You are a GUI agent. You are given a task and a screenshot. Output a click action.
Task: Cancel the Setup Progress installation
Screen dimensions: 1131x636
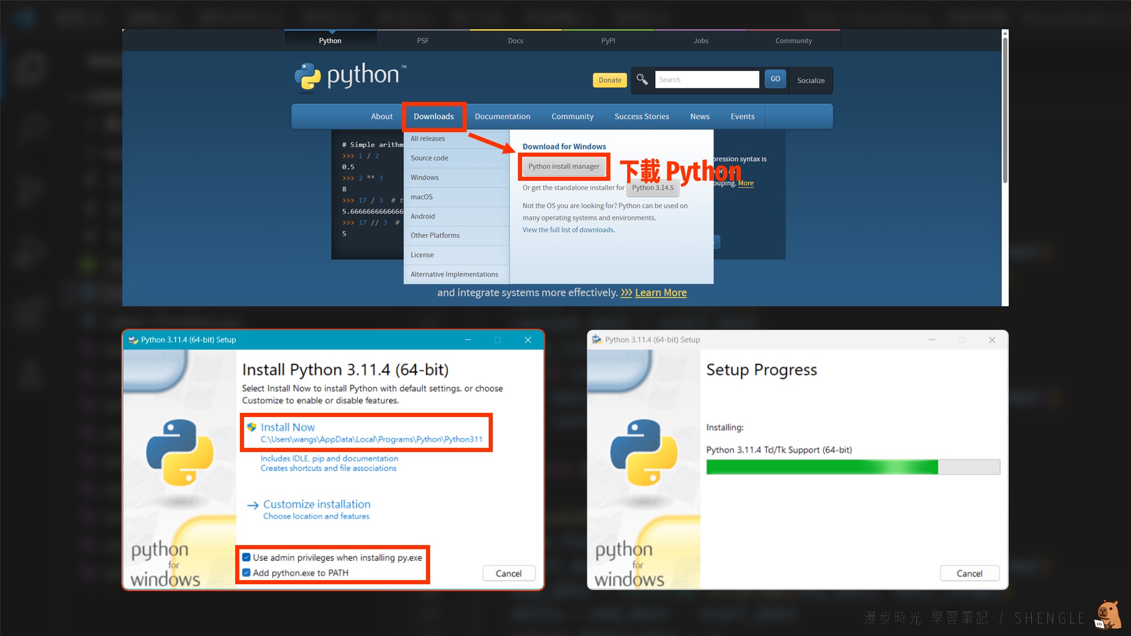(970, 573)
